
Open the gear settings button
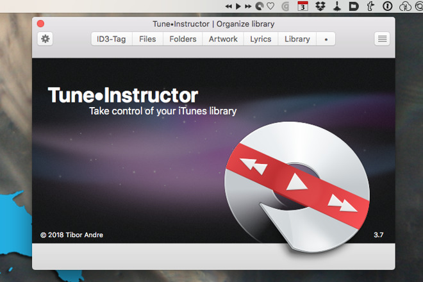click(45, 39)
